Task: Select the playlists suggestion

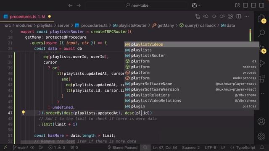Action: [x=192, y=50]
